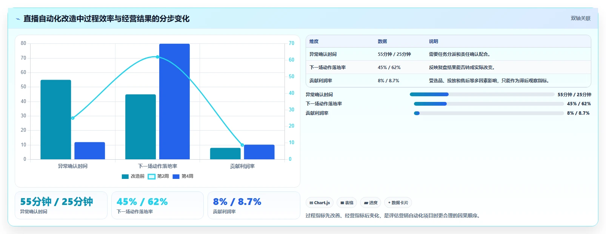
Task: Click the 改造前 bar for 下一场动作落地率
Action: pyautogui.click(x=140, y=127)
